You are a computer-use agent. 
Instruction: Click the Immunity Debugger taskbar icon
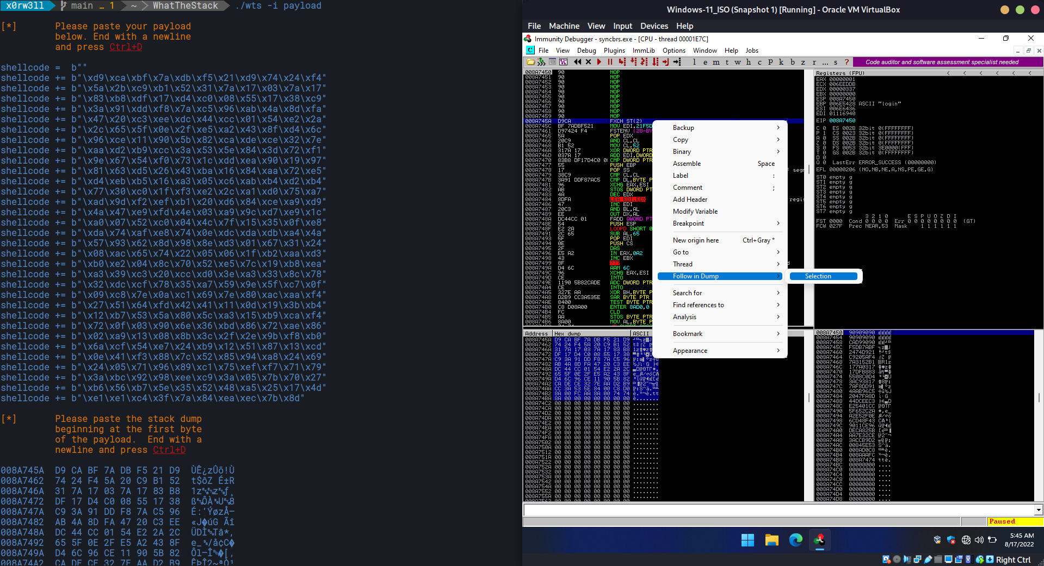pyautogui.click(x=819, y=540)
